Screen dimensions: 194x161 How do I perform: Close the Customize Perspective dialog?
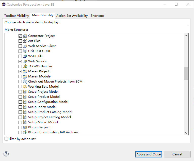point(188,5)
